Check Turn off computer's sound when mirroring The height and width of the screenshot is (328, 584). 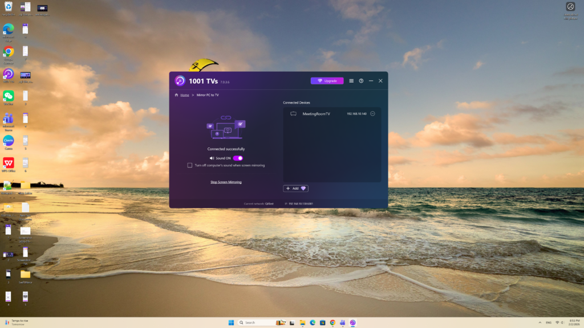(190, 165)
